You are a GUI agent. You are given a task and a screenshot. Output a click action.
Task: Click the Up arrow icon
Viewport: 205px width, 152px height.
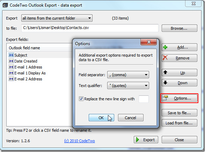(166, 72)
